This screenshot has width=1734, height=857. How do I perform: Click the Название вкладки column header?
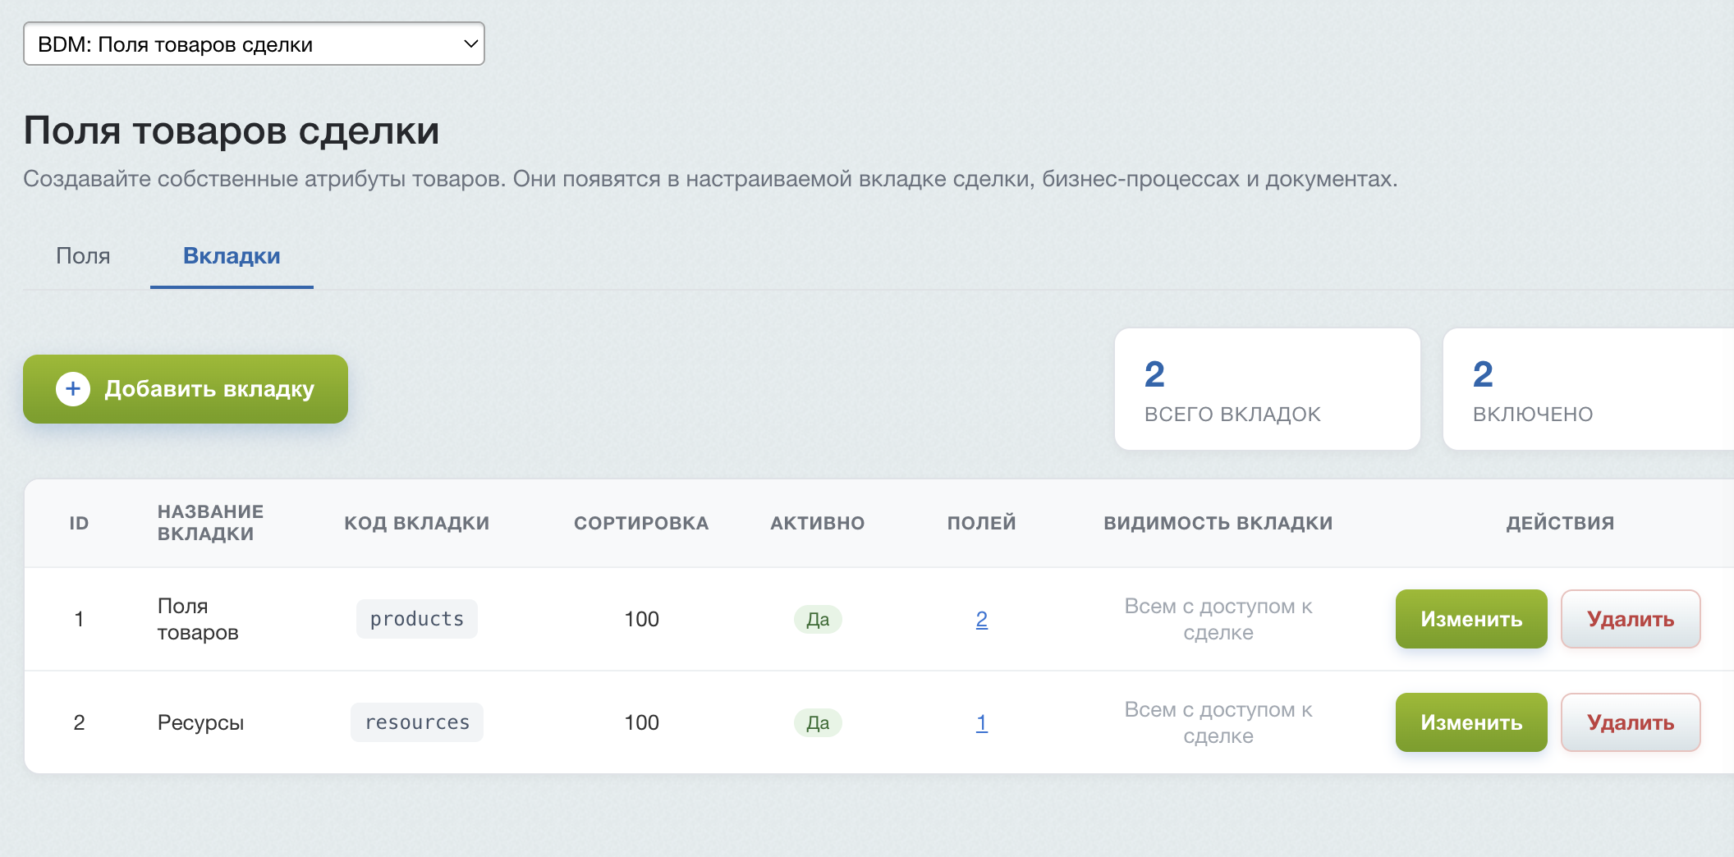[210, 523]
